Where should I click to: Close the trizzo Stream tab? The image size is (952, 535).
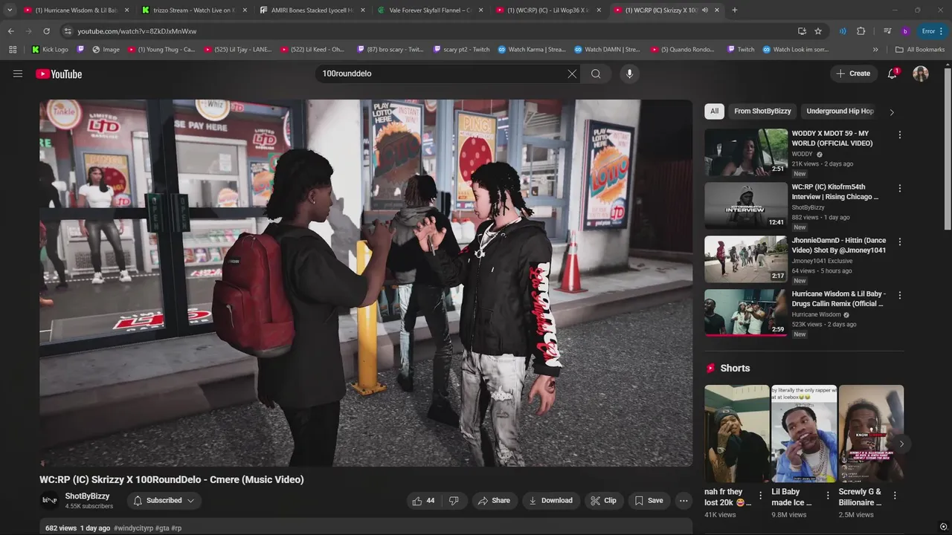246,10
